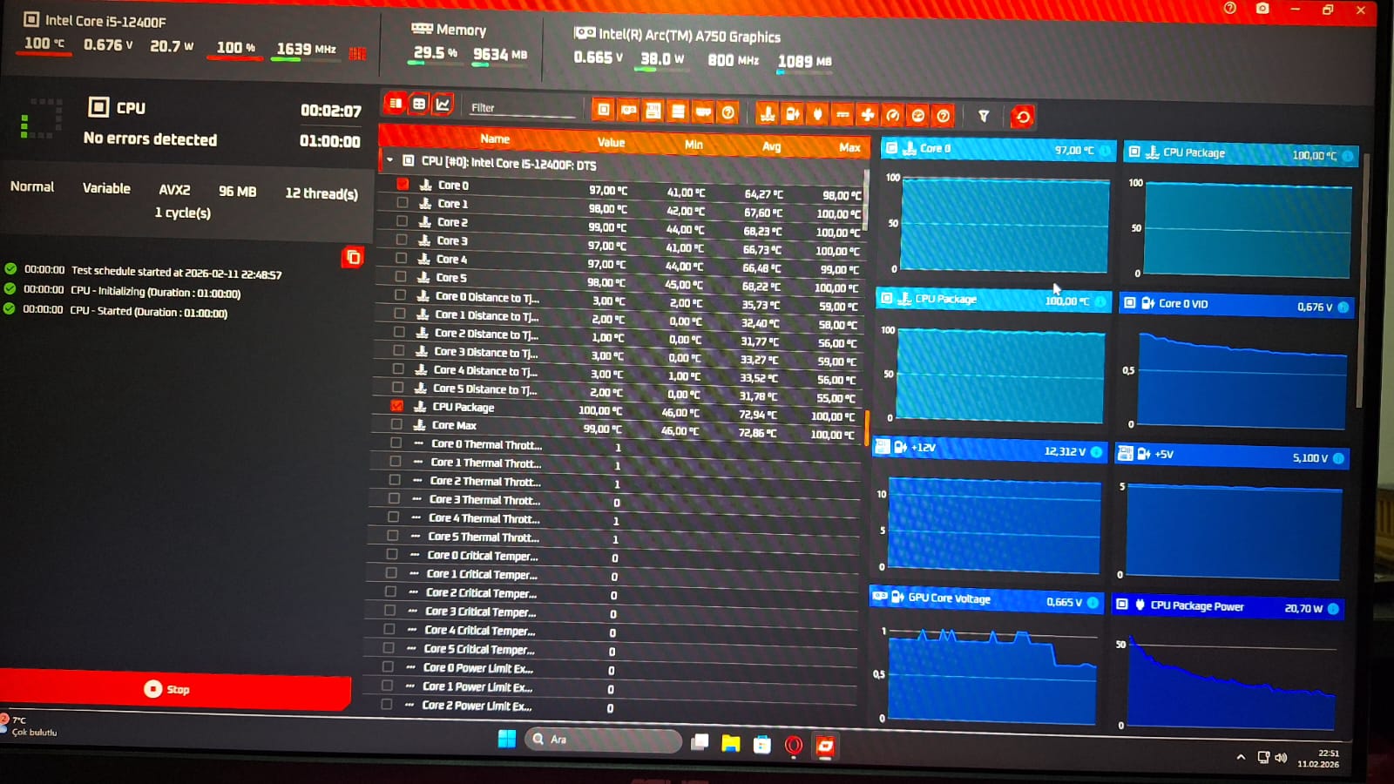Toggle the power plug sensor filter icon
Image resolution: width=1394 pixels, height=784 pixels.
(817, 114)
